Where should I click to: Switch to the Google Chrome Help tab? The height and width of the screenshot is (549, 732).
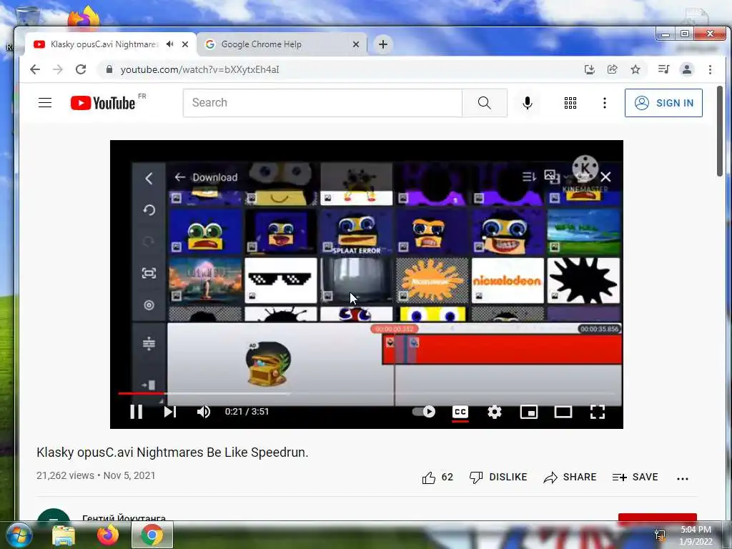[x=262, y=44]
